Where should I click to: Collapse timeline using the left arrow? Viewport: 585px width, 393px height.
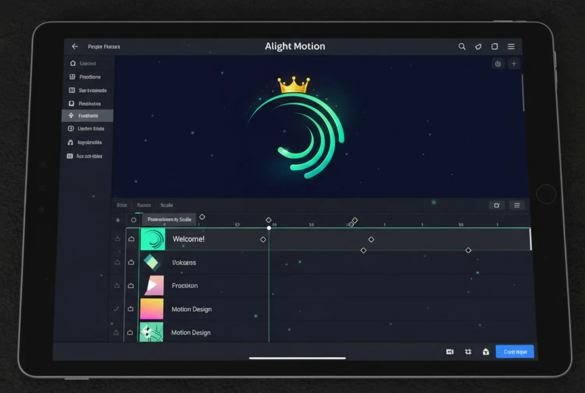click(x=118, y=220)
